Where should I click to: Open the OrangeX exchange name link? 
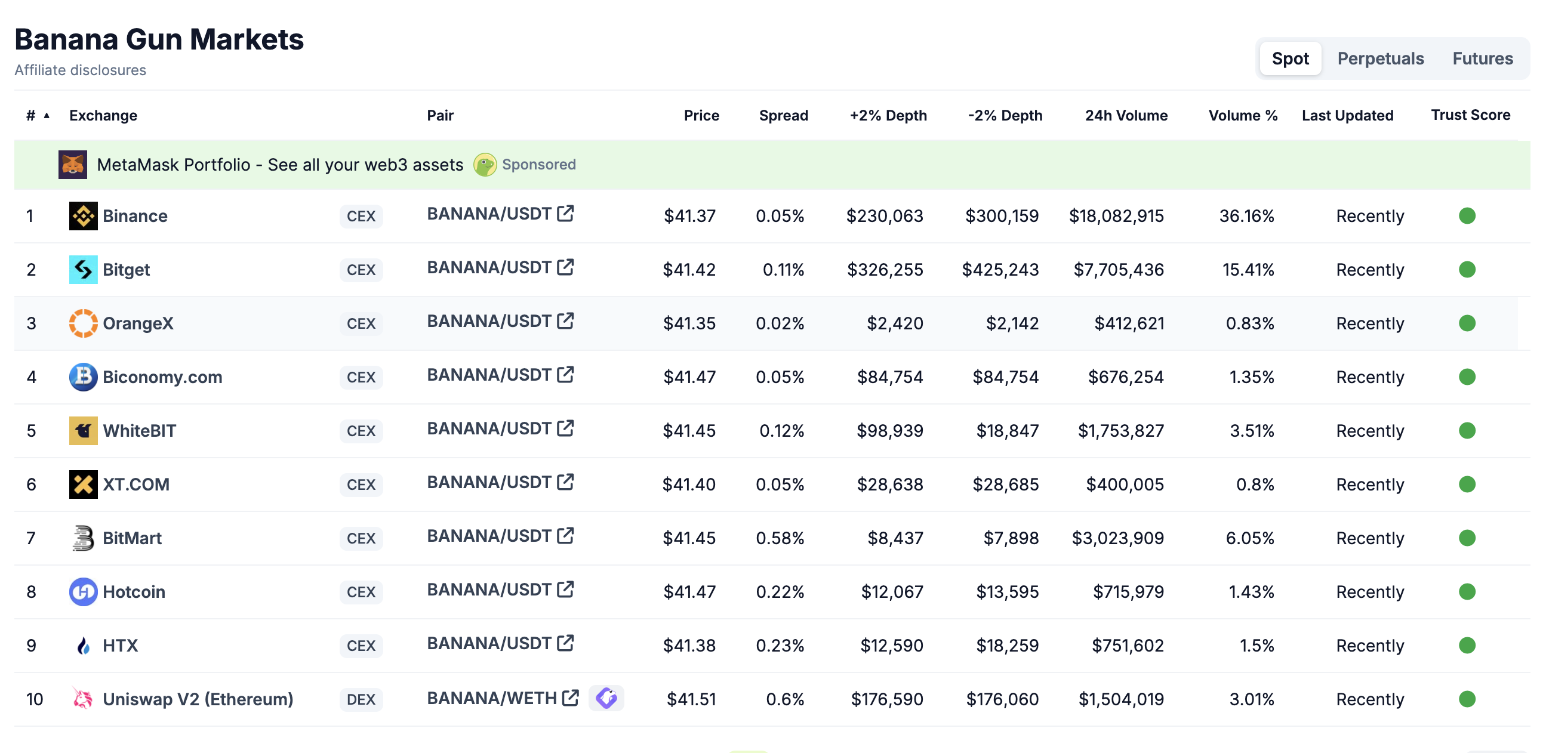[138, 323]
